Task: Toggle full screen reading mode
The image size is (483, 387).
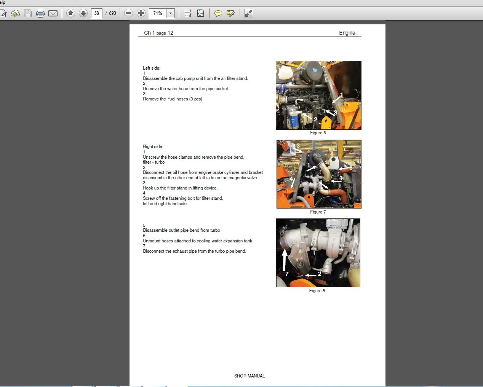Action: click(248, 13)
